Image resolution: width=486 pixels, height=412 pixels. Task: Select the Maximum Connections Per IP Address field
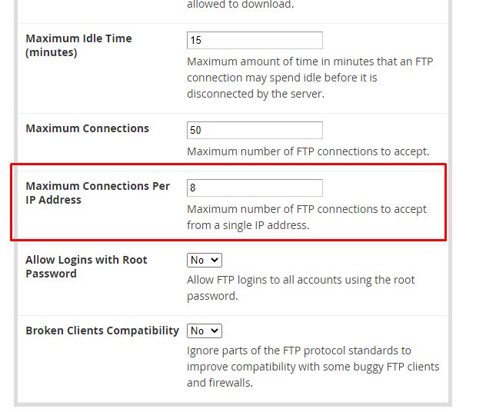pos(255,188)
